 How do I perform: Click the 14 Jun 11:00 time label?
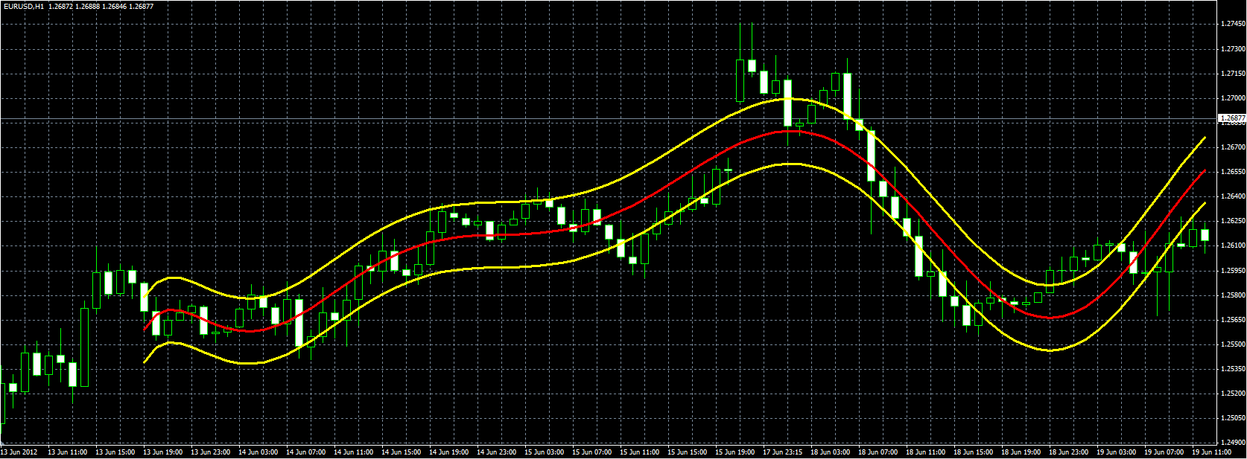coord(353,452)
